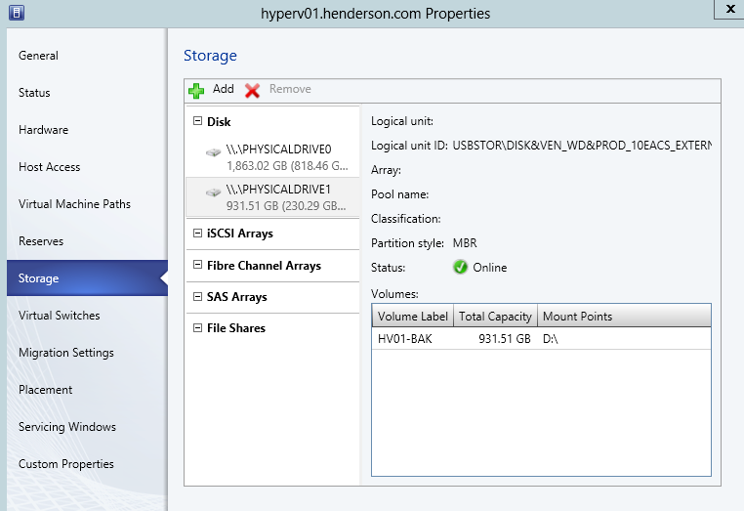Click the properties window icon in title bar
This screenshot has width=744, height=511.
tap(17, 13)
